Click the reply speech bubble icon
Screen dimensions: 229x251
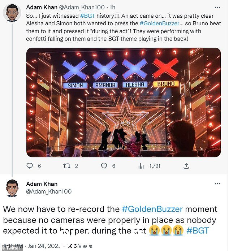point(30,166)
